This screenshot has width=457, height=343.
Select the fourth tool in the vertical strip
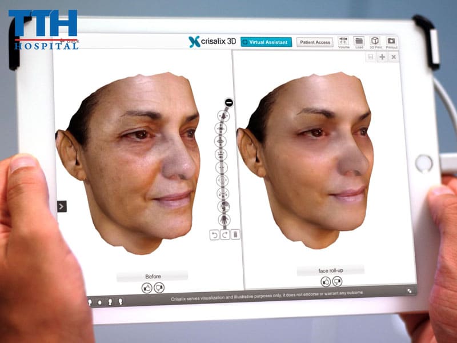coord(221,154)
